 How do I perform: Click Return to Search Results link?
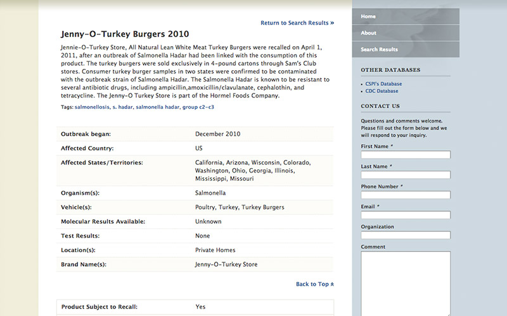[x=294, y=23]
